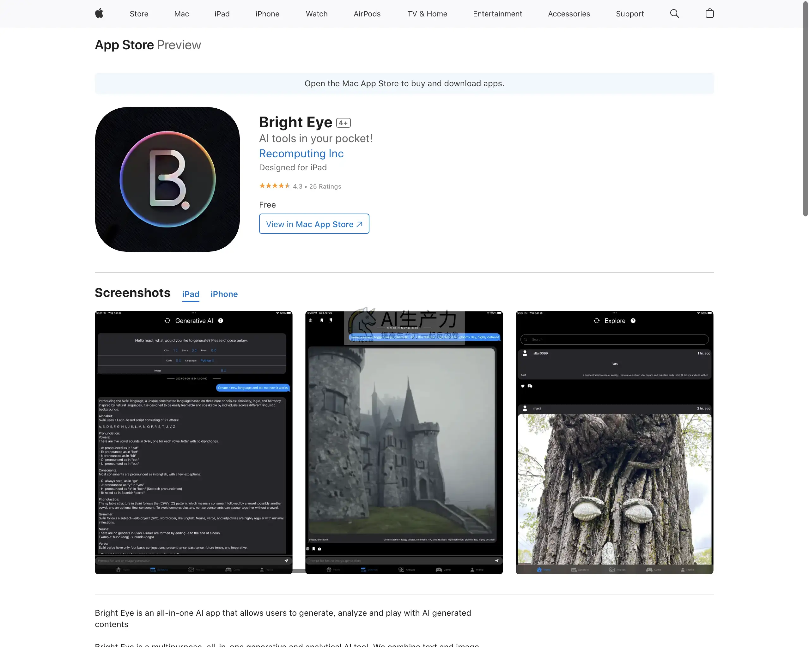Open Watch menu in navigation
The image size is (809, 647).
click(x=317, y=14)
